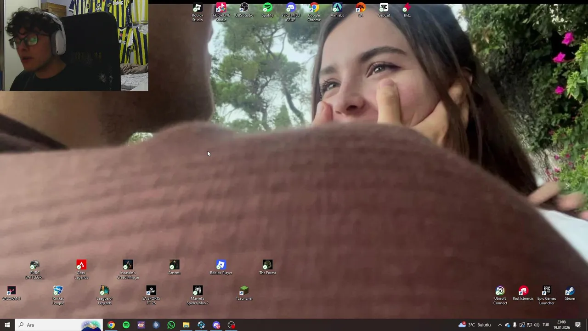Select the League of Legends icon

104,296
